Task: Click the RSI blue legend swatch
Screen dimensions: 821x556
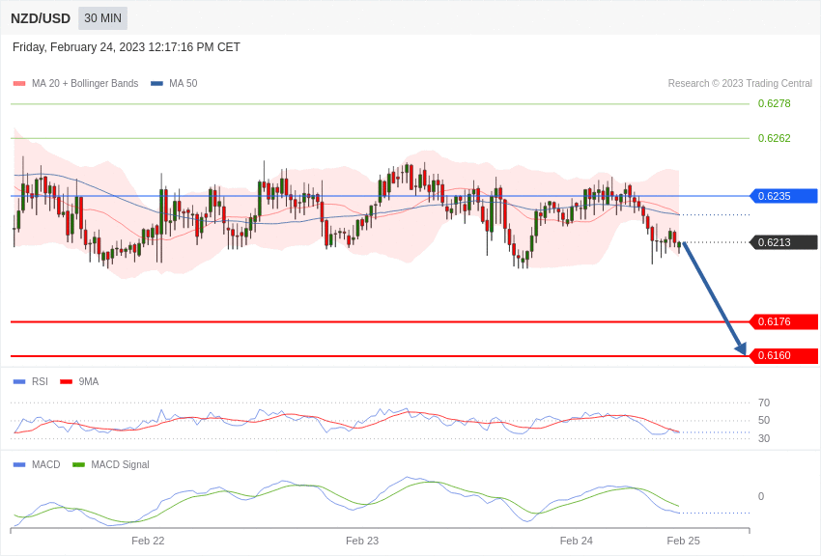Action: [19, 382]
